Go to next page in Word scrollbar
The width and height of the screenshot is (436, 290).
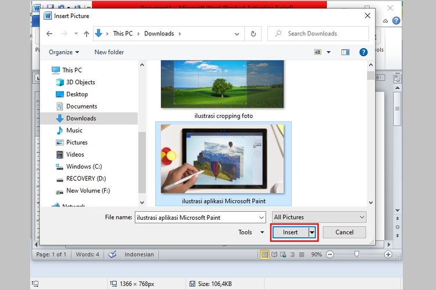tap(398, 235)
